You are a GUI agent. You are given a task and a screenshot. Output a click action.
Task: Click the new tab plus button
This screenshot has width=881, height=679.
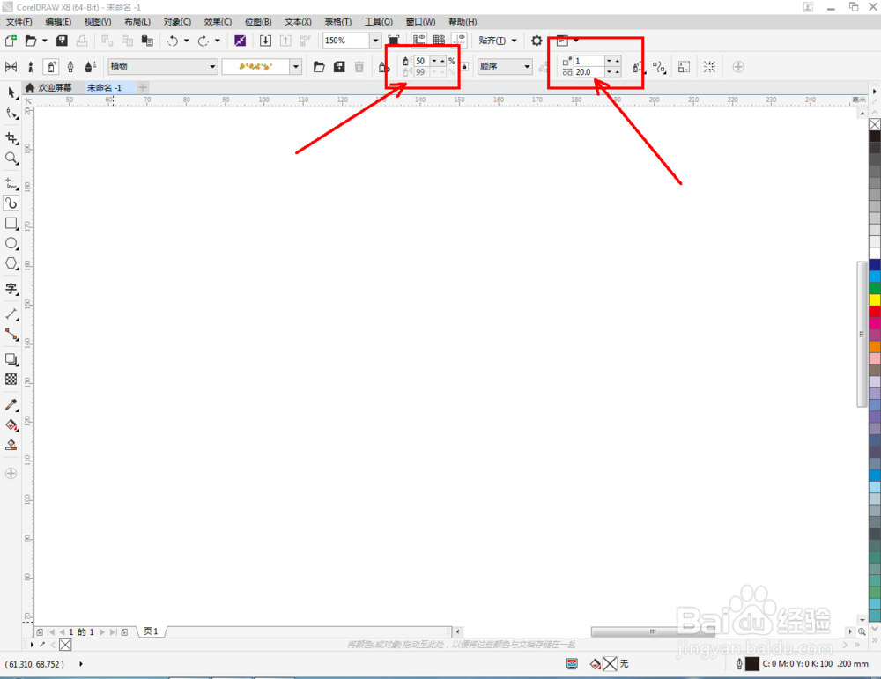point(143,87)
